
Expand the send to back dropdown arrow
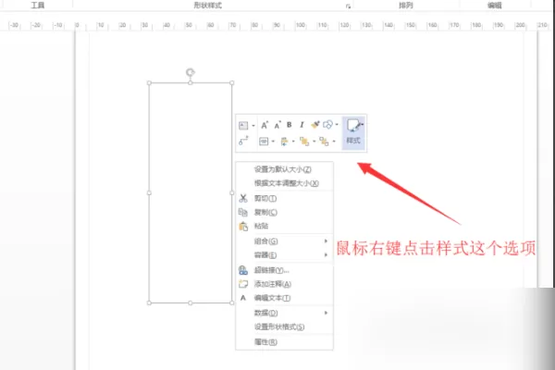[x=334, y=142]
